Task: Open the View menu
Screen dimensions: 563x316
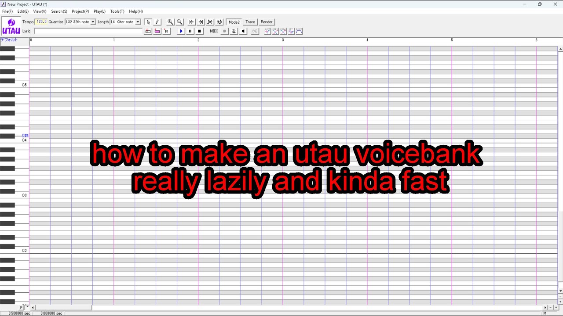Action: pyautogui.click(x=40, y=11)
